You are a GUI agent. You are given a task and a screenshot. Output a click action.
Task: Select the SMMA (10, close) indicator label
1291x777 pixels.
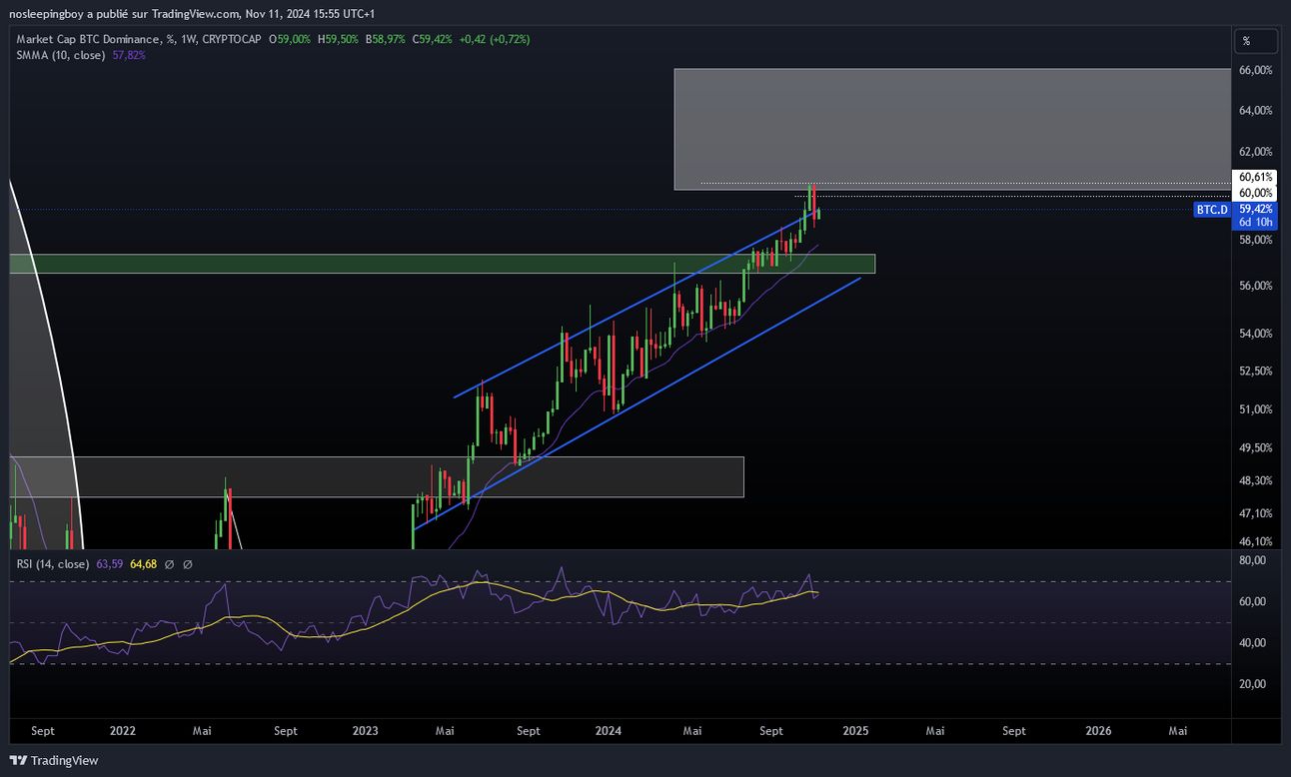[x=62, y=55]
